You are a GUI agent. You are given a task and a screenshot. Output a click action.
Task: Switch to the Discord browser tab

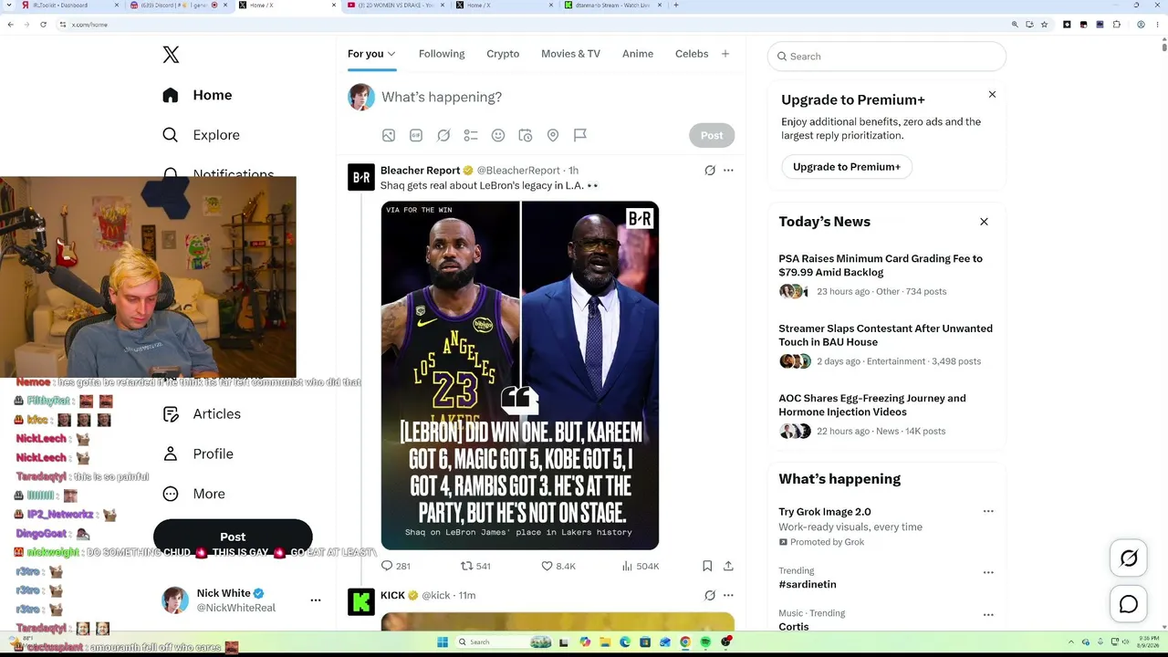(178, 5)
